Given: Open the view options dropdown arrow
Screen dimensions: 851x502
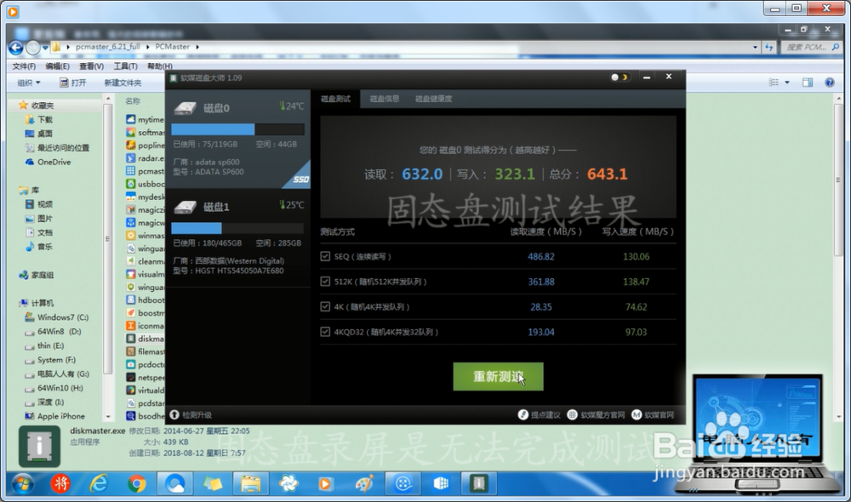Looking at the screenshot, I should point(787,83).
